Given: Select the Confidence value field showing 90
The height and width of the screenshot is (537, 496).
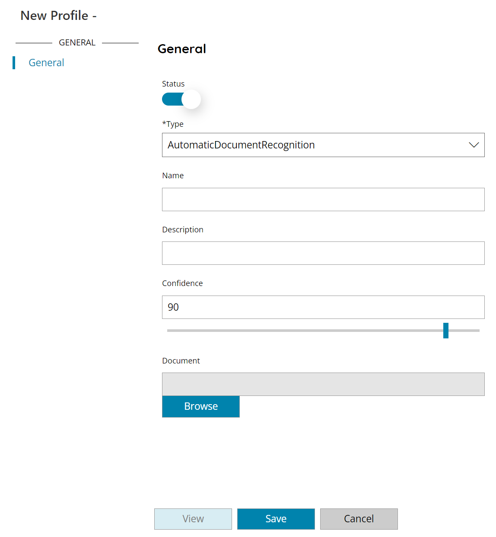Looking at the screenshot, I should [323, 307].
